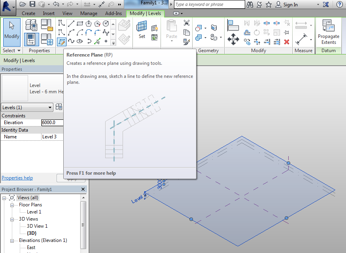Select the Reference Plane tool
The width and height of the screenshot is (346, 253).
point(61,41)
